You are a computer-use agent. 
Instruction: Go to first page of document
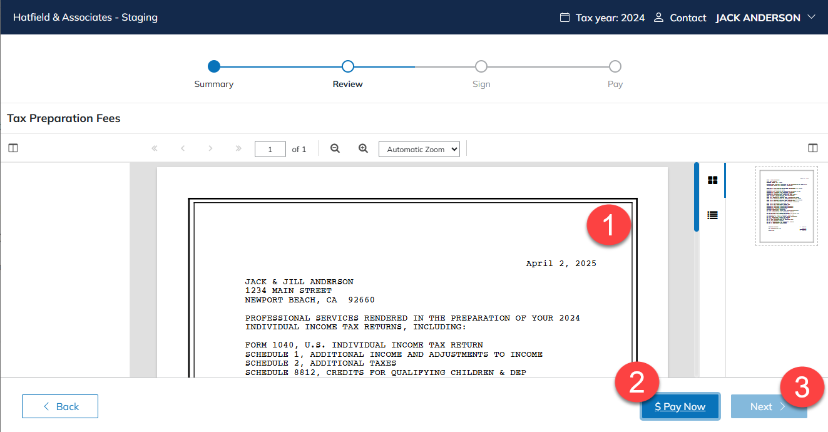[155, 149]
